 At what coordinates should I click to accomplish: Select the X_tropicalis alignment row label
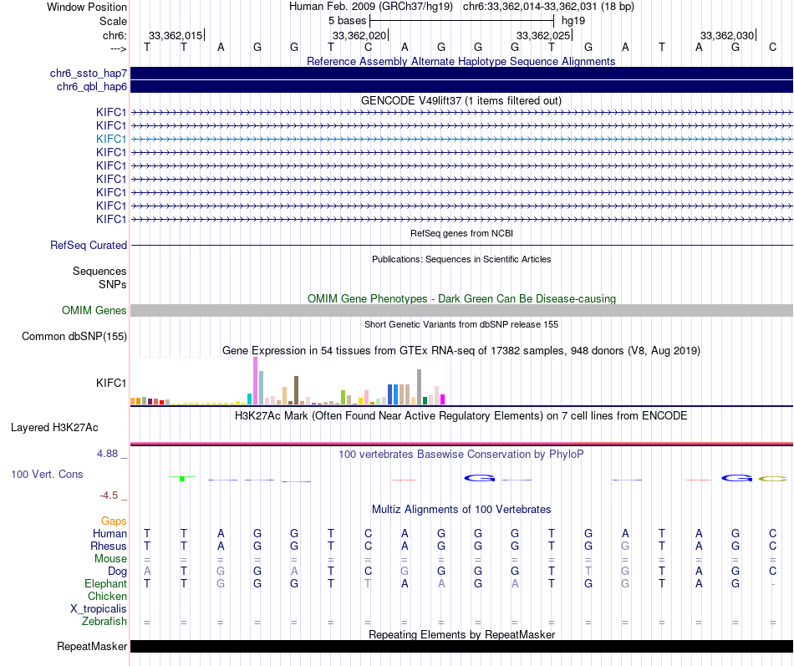point(99,609)
